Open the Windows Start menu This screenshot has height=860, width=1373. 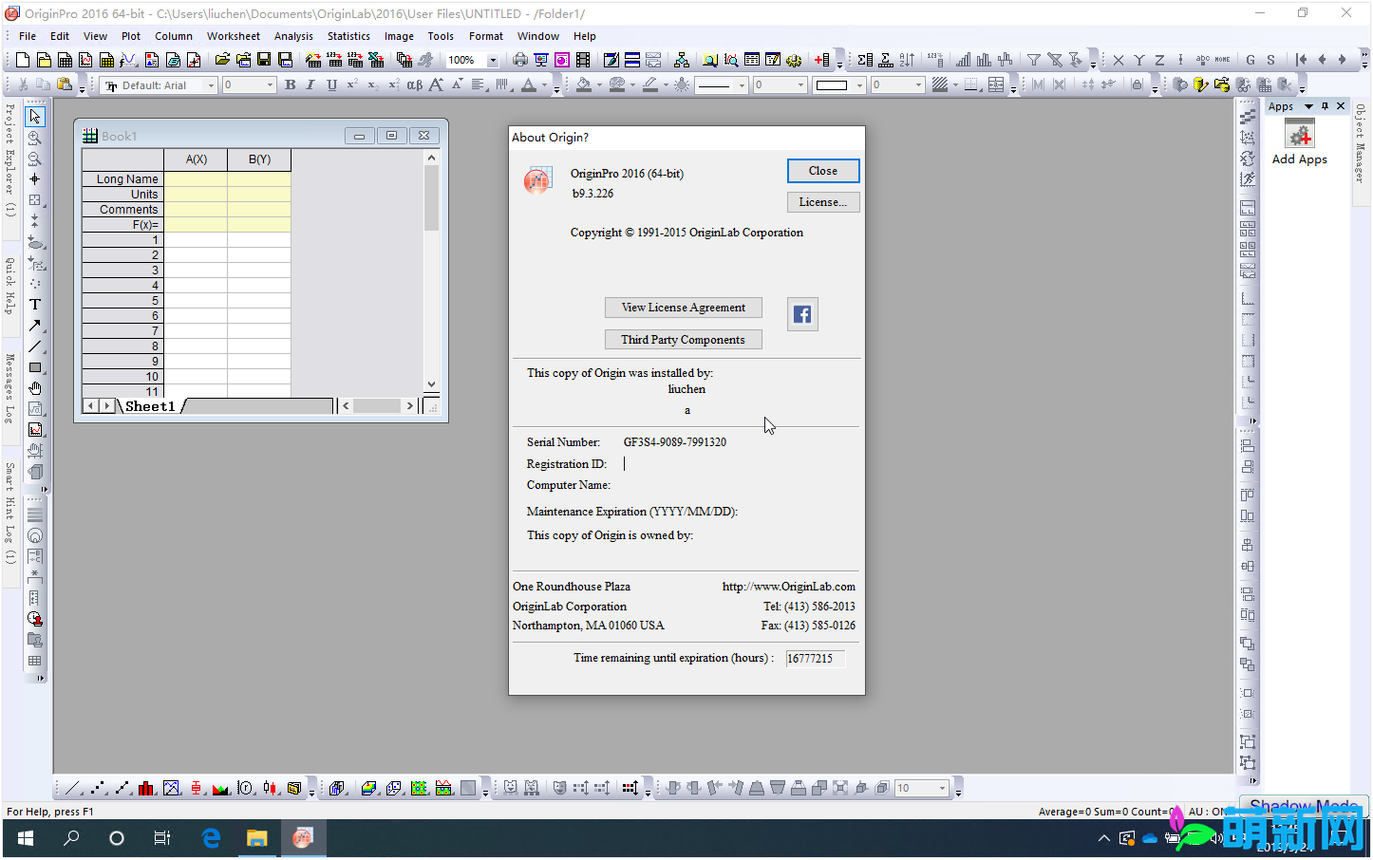point(26,838)
